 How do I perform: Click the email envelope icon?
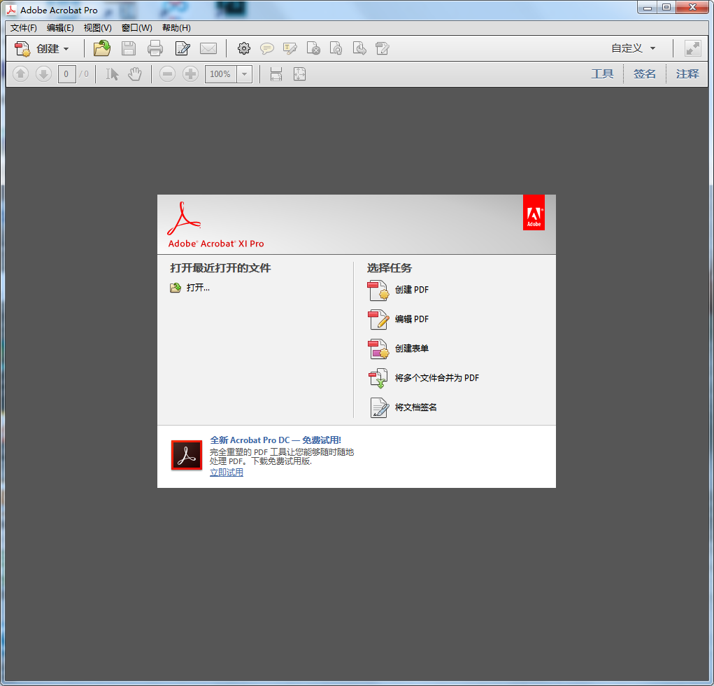tap(208, 48)
